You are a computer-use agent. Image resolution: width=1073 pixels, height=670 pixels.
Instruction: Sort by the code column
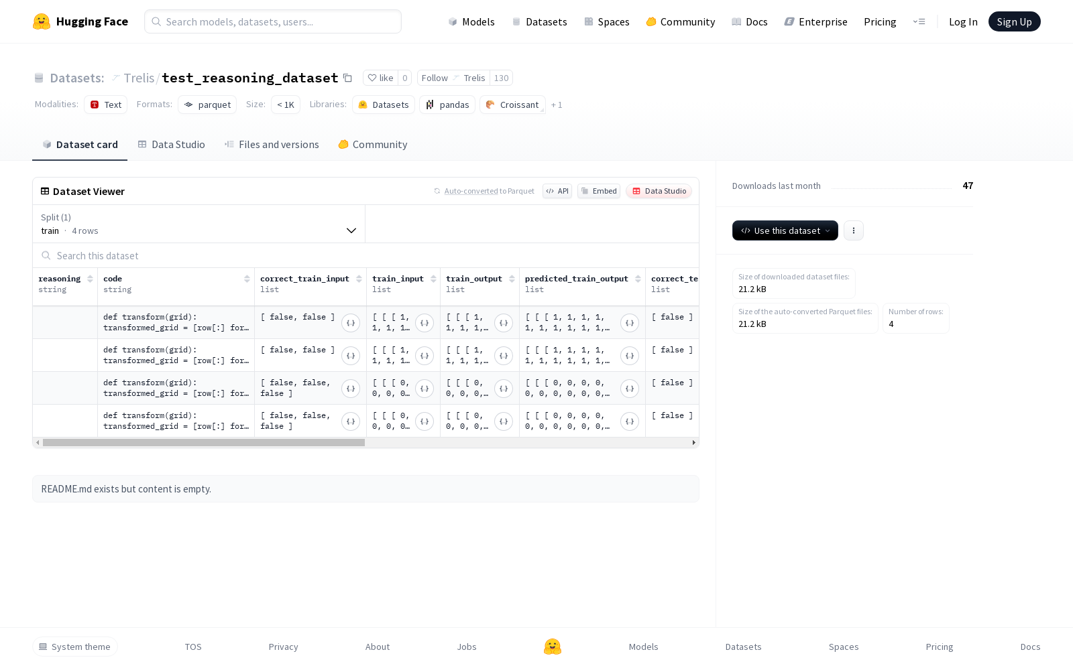coord(247,279)
